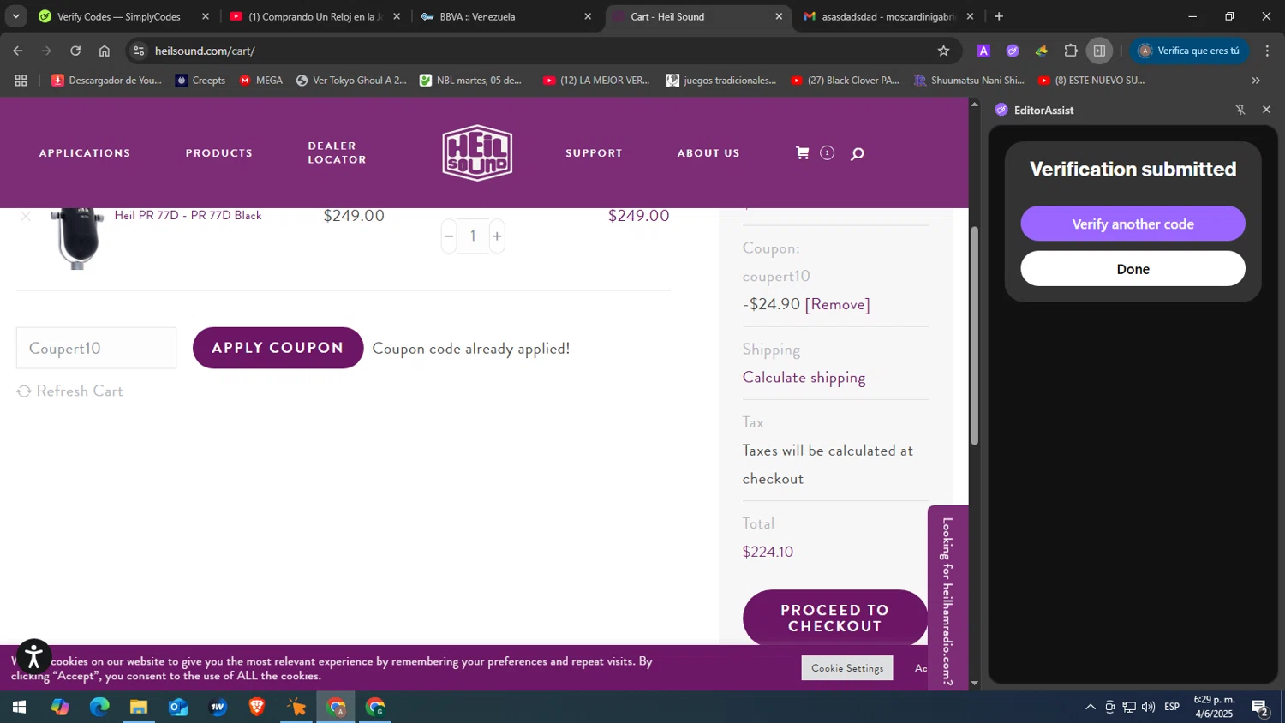
Task: Click the coupon code input field
Action: pyautogui.click(x=96, y=348)
